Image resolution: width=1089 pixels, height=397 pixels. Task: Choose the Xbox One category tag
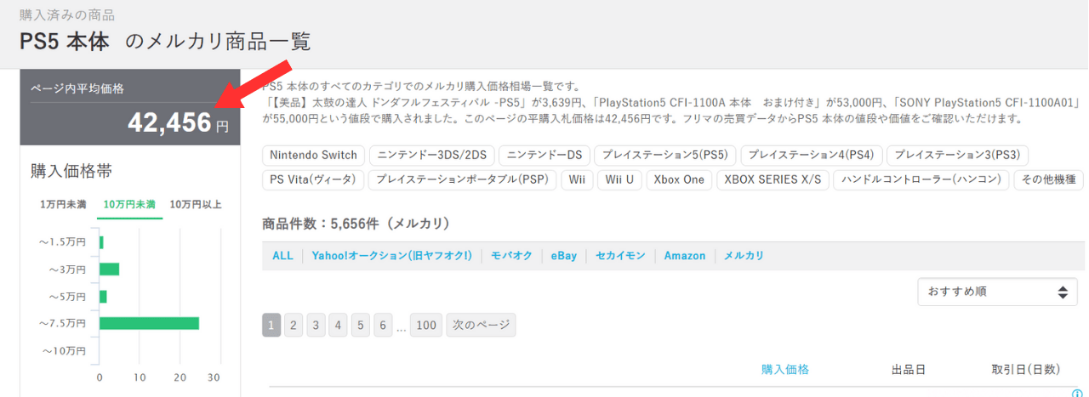(x=678, y=179)
